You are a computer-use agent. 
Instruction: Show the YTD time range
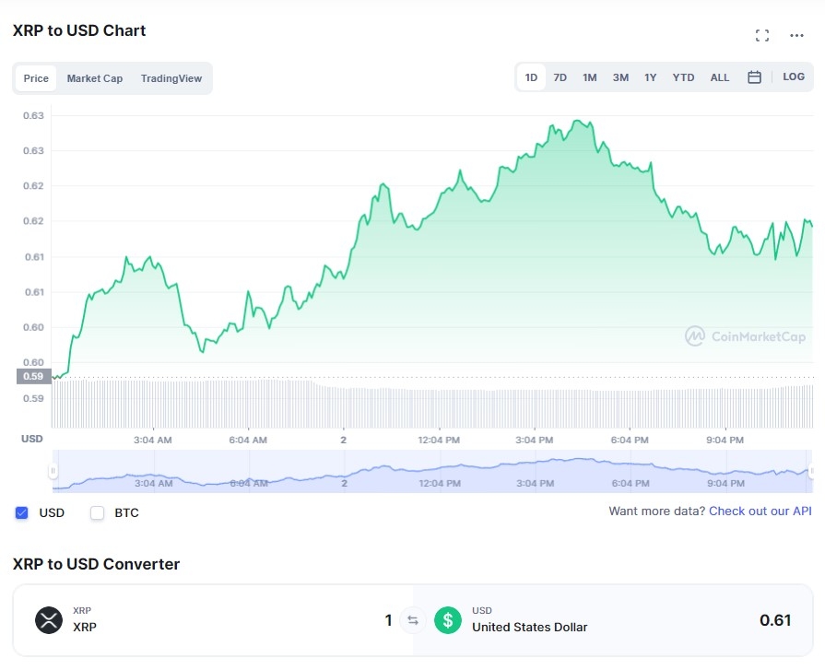pos(683,77)
